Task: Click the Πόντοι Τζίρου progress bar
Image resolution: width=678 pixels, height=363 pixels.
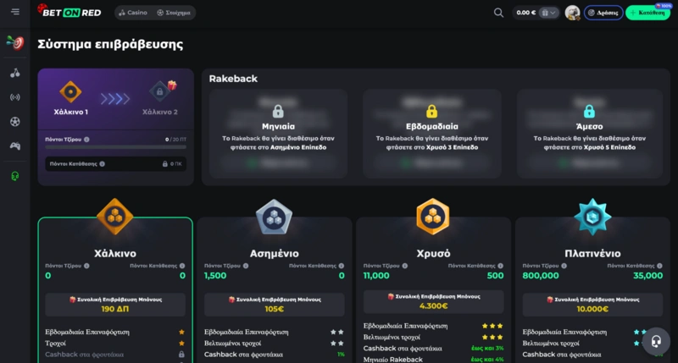Action: click(x=114, y=147)
